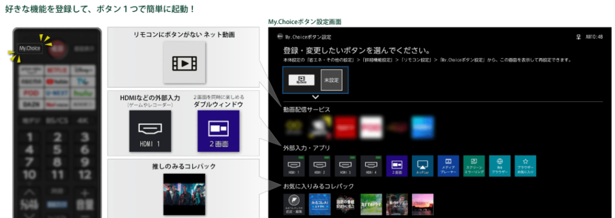615x218 pixels.
Task: Select the My.Choice registered button slot
Action: 301,80
